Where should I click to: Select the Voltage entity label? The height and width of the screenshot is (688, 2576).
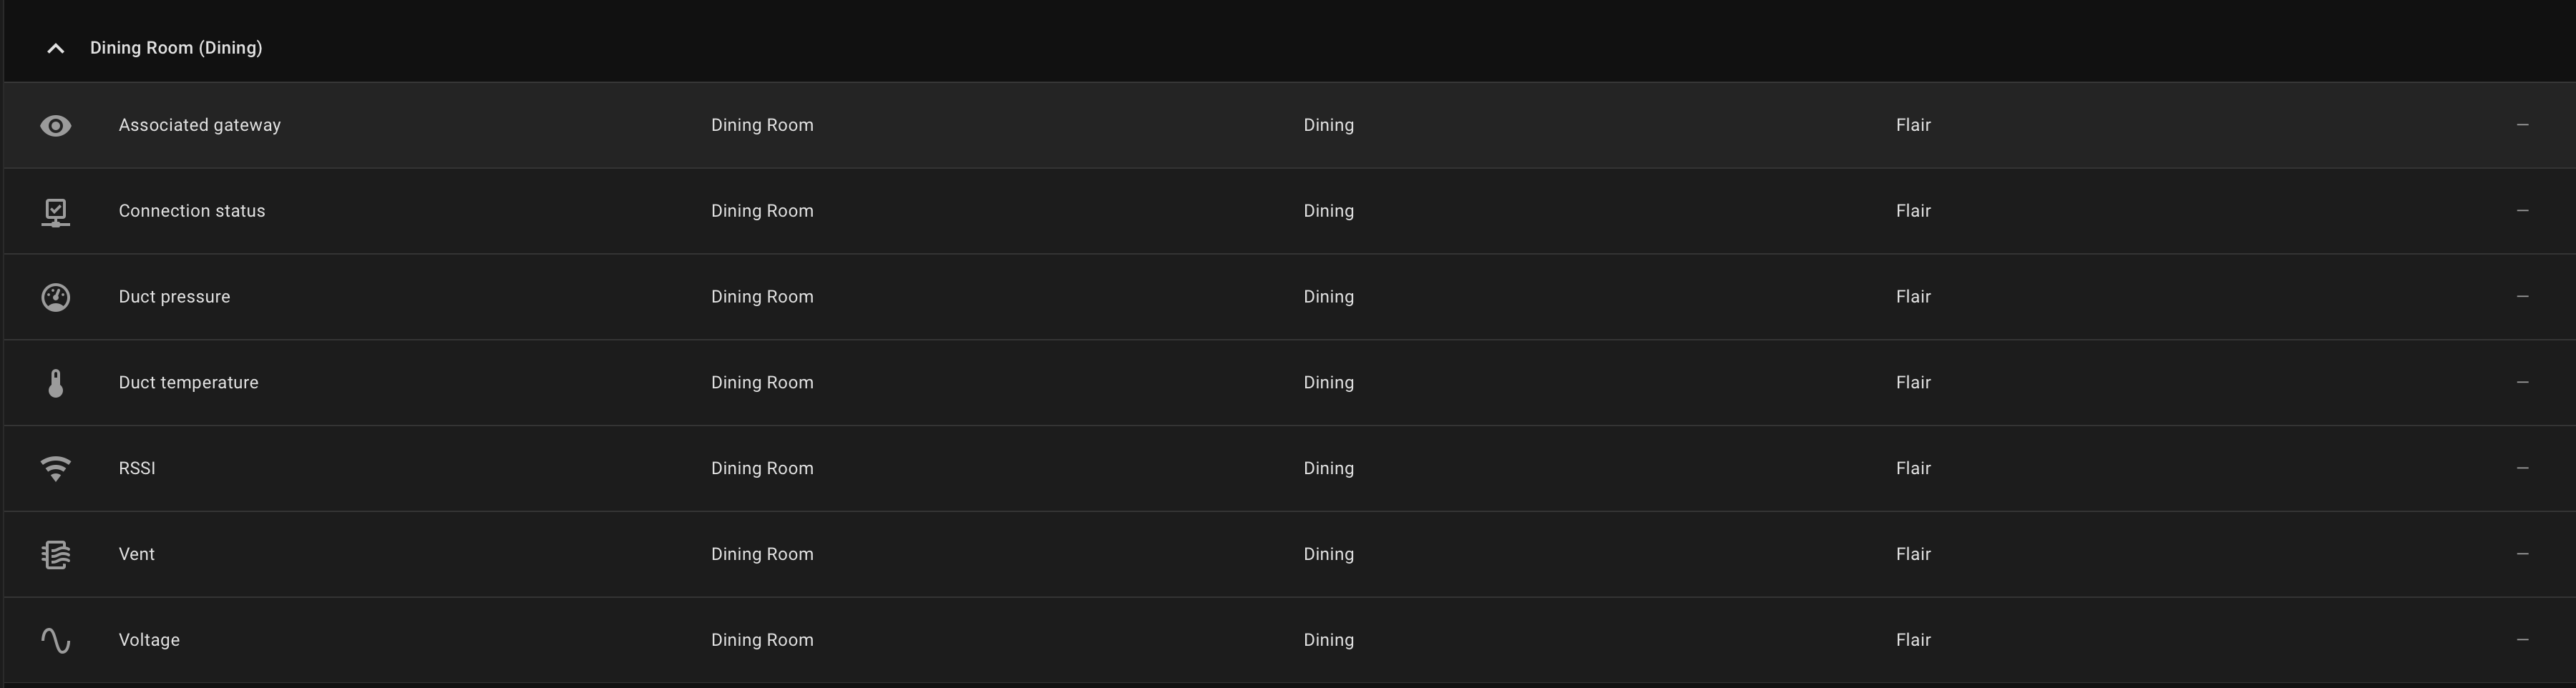149,640
